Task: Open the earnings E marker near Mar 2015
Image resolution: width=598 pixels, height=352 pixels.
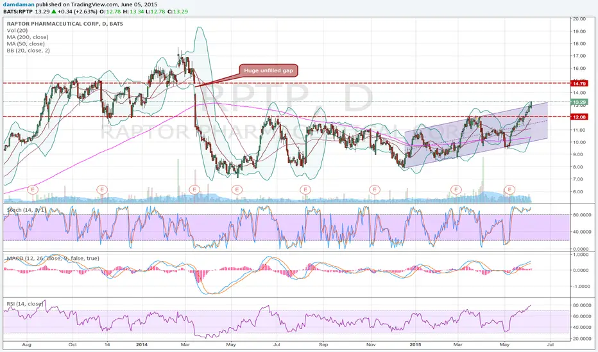Action: 456,189
